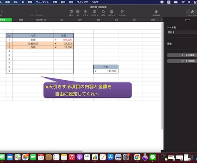Open the ウインドウ (Window) menu
The image size is (197, 163).
(x=82, y=2)
